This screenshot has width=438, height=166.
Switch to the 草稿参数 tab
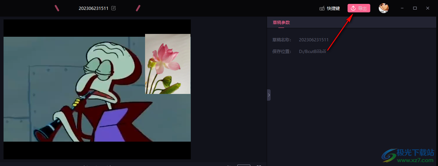(x=281, y=22)
